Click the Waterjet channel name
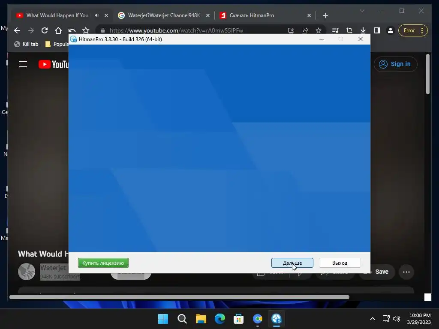The height and width of the screenshot is (329, 439). 53,268
